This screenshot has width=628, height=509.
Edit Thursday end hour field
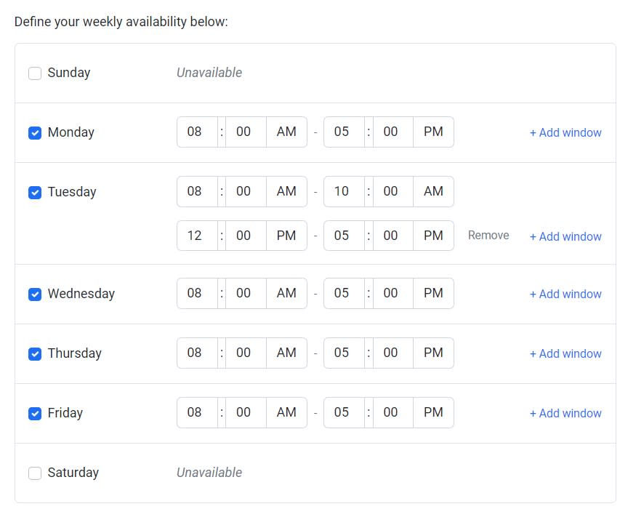point(344,353)
